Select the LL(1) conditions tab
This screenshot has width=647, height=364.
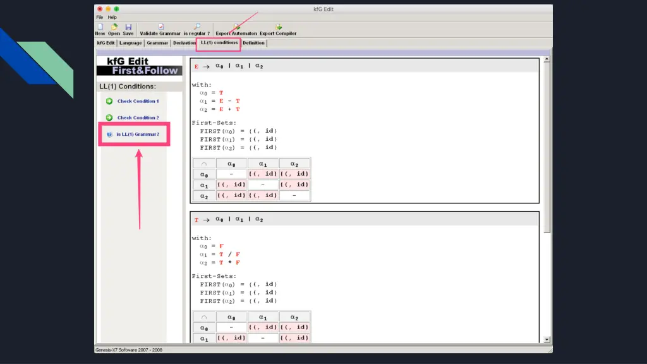pos(219,42)
